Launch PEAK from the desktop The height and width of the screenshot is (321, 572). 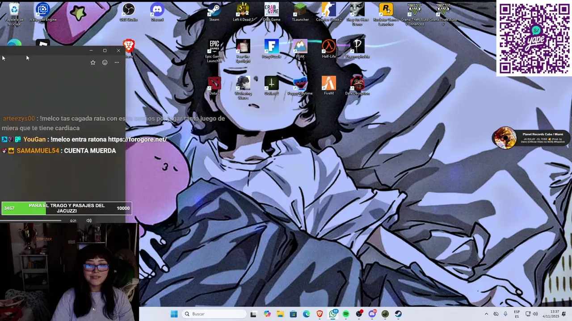click(x=300, y=49)
